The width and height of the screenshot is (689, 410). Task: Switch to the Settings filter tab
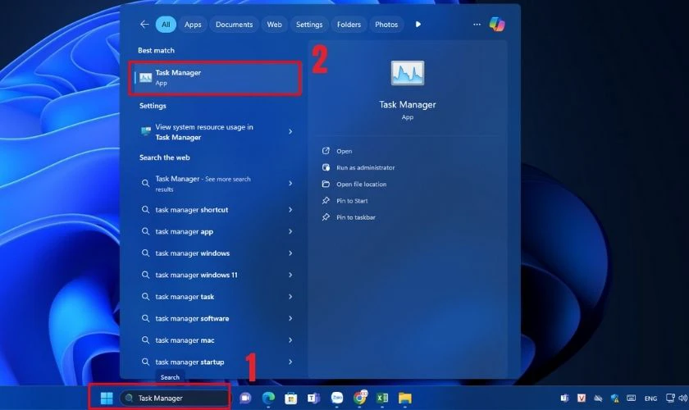(309, 24)
